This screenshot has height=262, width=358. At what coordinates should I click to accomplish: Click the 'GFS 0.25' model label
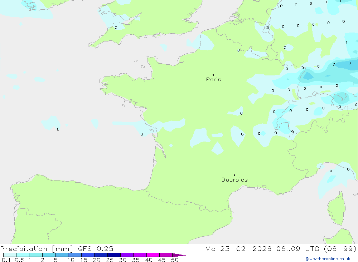[x=96, y=249]
